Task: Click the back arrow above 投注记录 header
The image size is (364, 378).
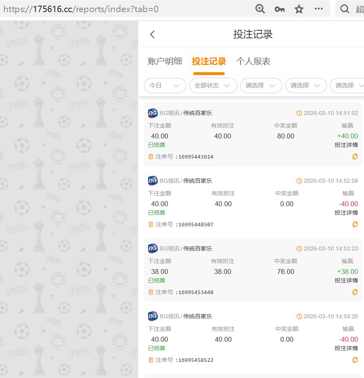Action: point(152,34)
